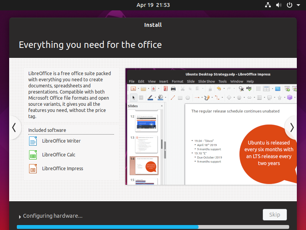Click the LibreOffice Impress icon
Image resolution: width=306 pixels, height=230 pixels.
click(x=33, y=169)
